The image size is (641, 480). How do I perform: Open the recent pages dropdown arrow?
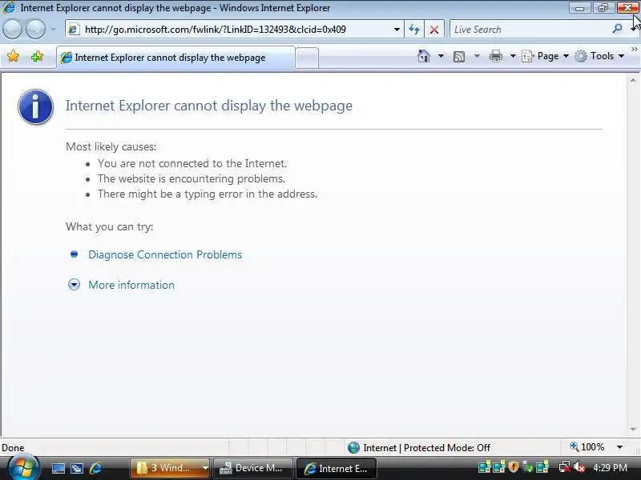[54, 30]
